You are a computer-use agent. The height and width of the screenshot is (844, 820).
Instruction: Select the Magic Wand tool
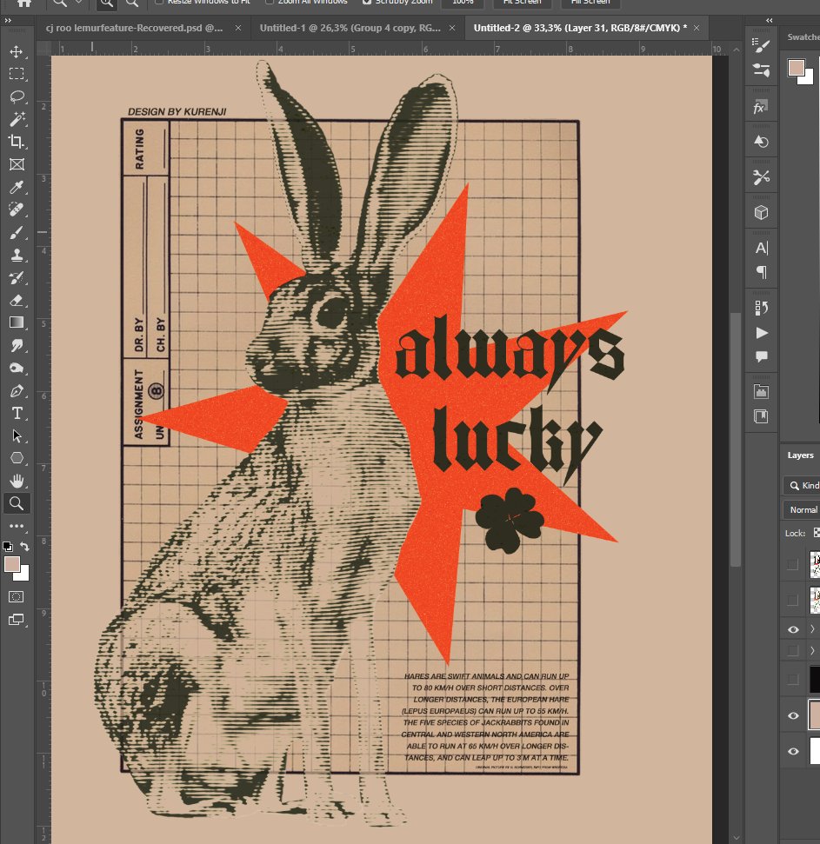(17, 119)
